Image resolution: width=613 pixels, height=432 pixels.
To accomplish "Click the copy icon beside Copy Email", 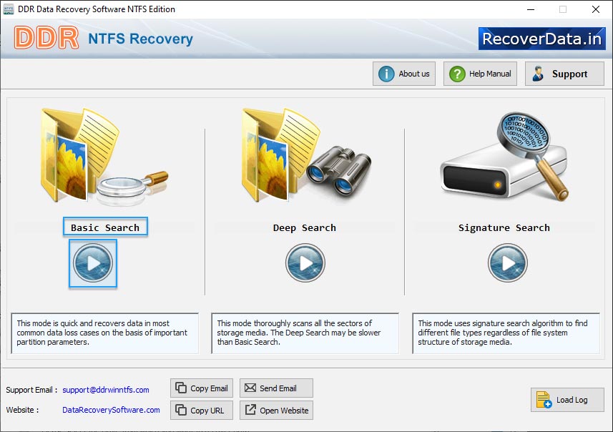I will (x=181, y=388).
